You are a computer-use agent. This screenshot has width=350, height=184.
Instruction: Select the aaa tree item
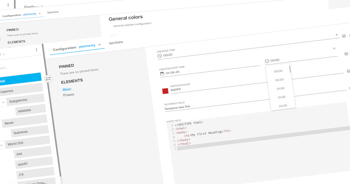point(33,152)
